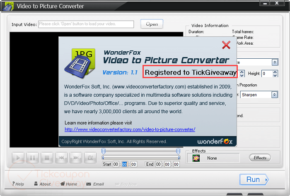Select the Start minutes field

coord(125,164)
